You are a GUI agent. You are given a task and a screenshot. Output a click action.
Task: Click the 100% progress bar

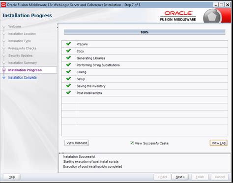145,32
